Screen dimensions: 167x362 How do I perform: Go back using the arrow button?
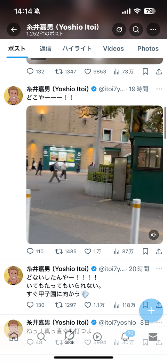[14, 30]
